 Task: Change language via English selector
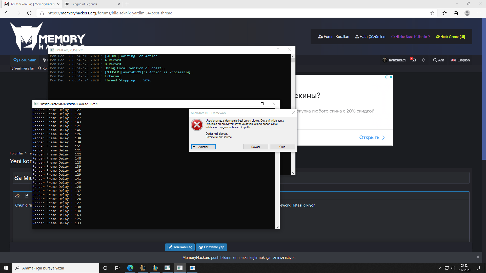point(460,60)
